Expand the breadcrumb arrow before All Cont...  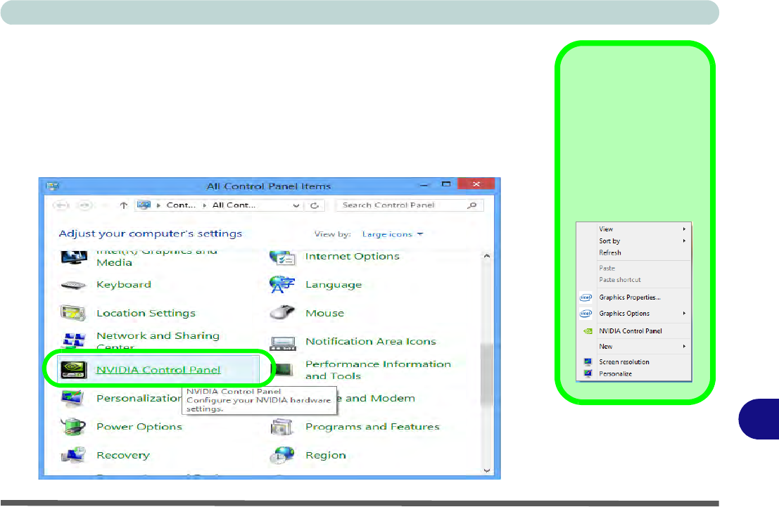click(204, 205)
